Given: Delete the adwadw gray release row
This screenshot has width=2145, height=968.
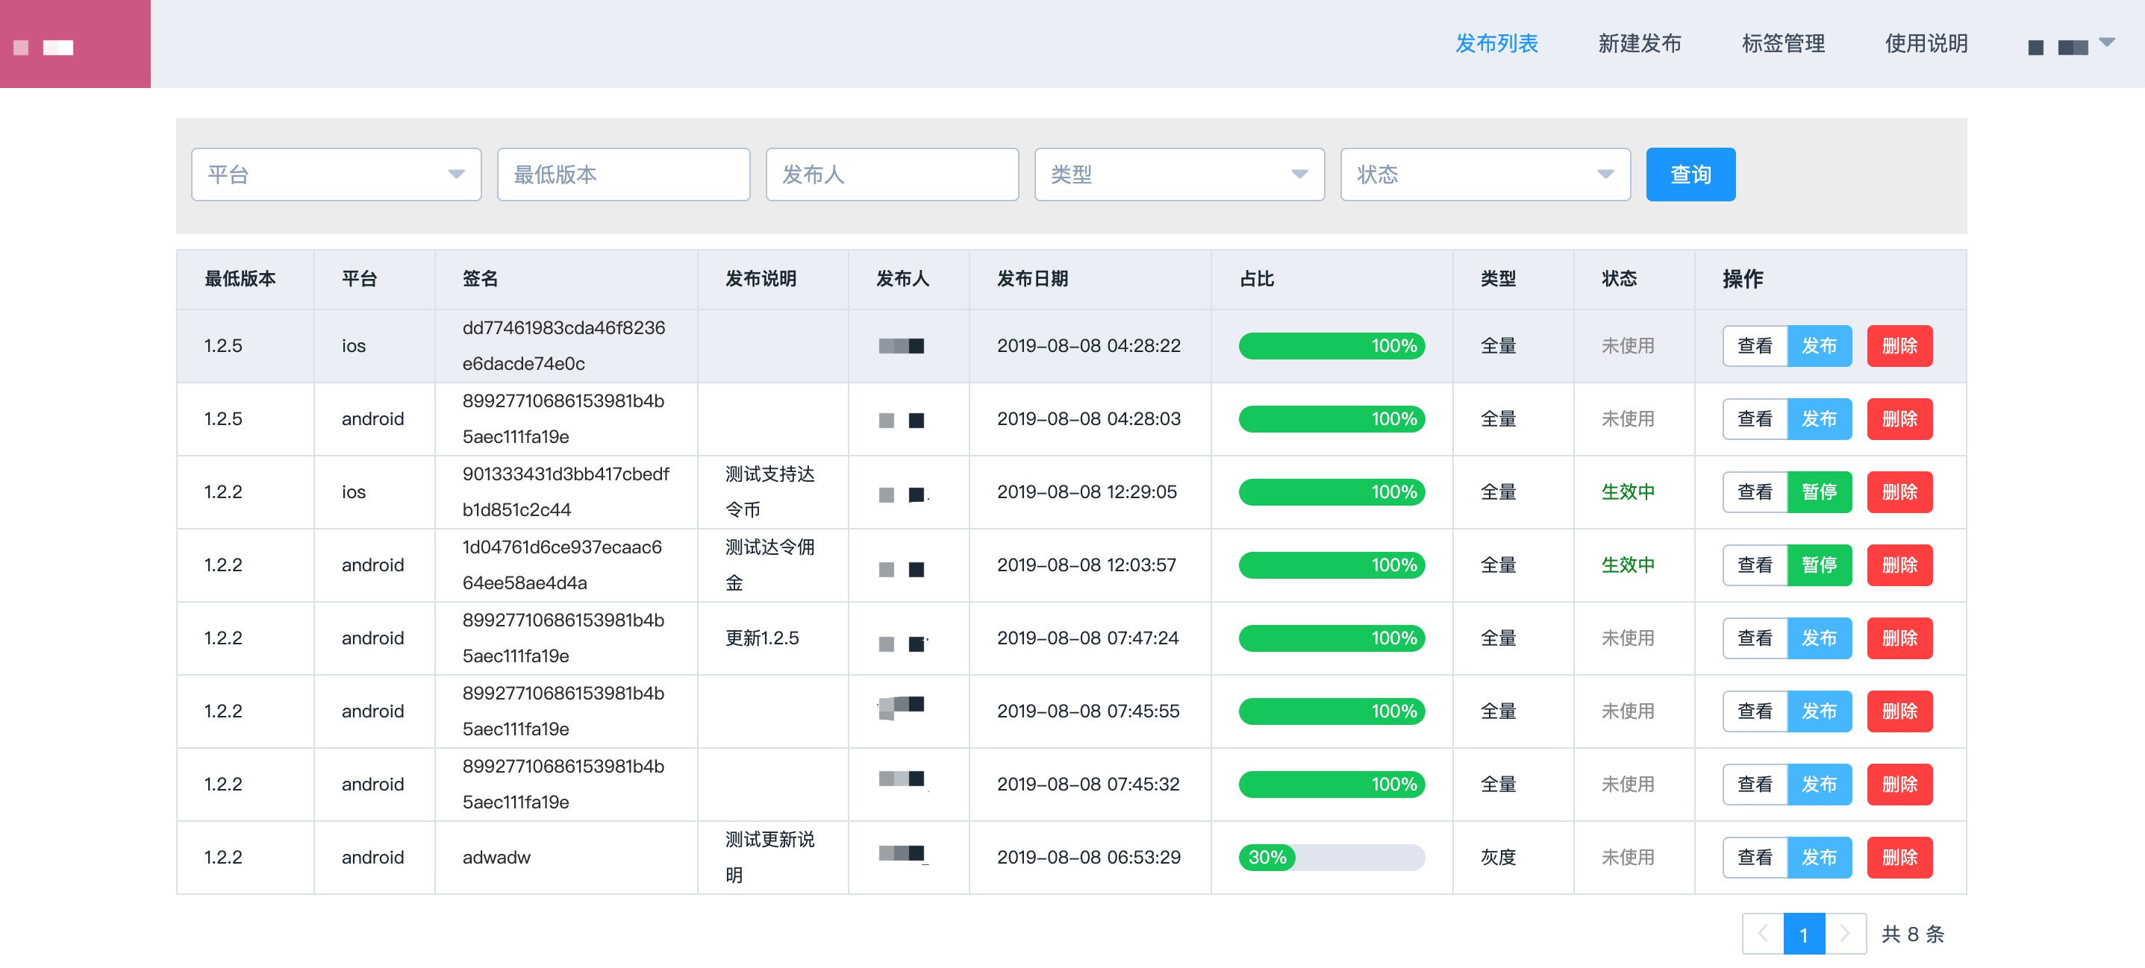Looking at the screenshot, I should [x=1899, y=856].
